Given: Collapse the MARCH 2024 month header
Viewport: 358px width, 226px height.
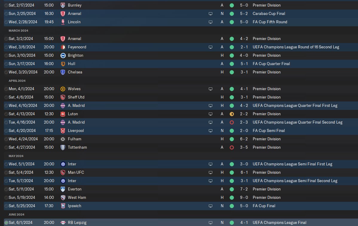Looking at the screenshot, I should [x=19, y=30].
